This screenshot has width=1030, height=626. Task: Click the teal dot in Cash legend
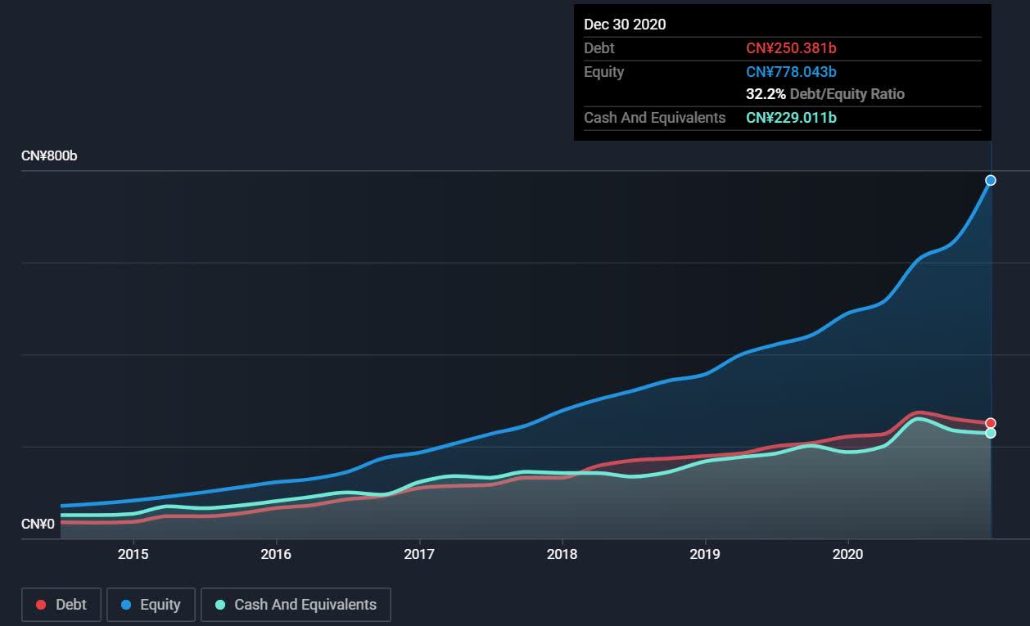pos(220,606)
